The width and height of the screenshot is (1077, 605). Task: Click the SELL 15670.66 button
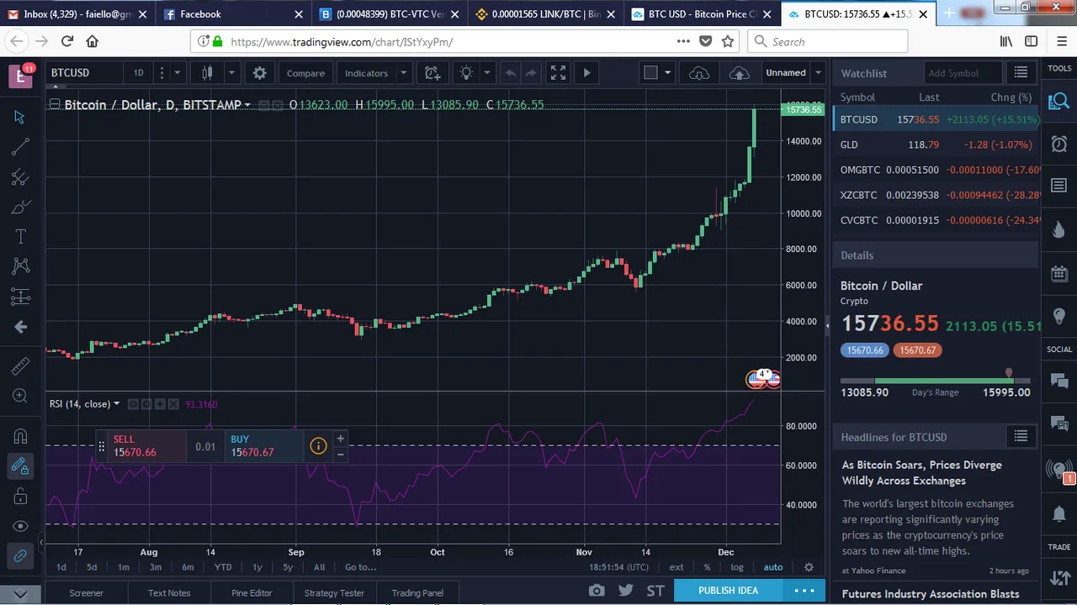pyautogui.click(x=147, y=446)
